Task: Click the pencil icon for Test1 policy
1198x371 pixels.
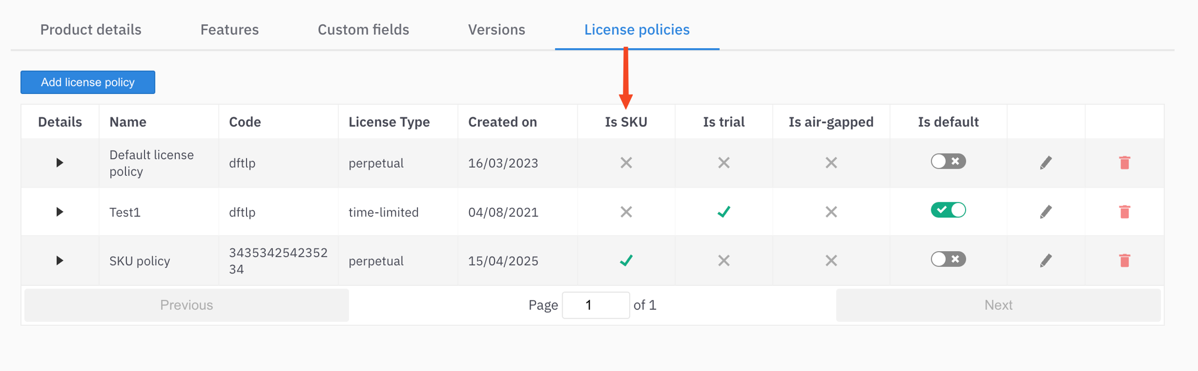Action: pyautogui.click(x=1046, y=212)
